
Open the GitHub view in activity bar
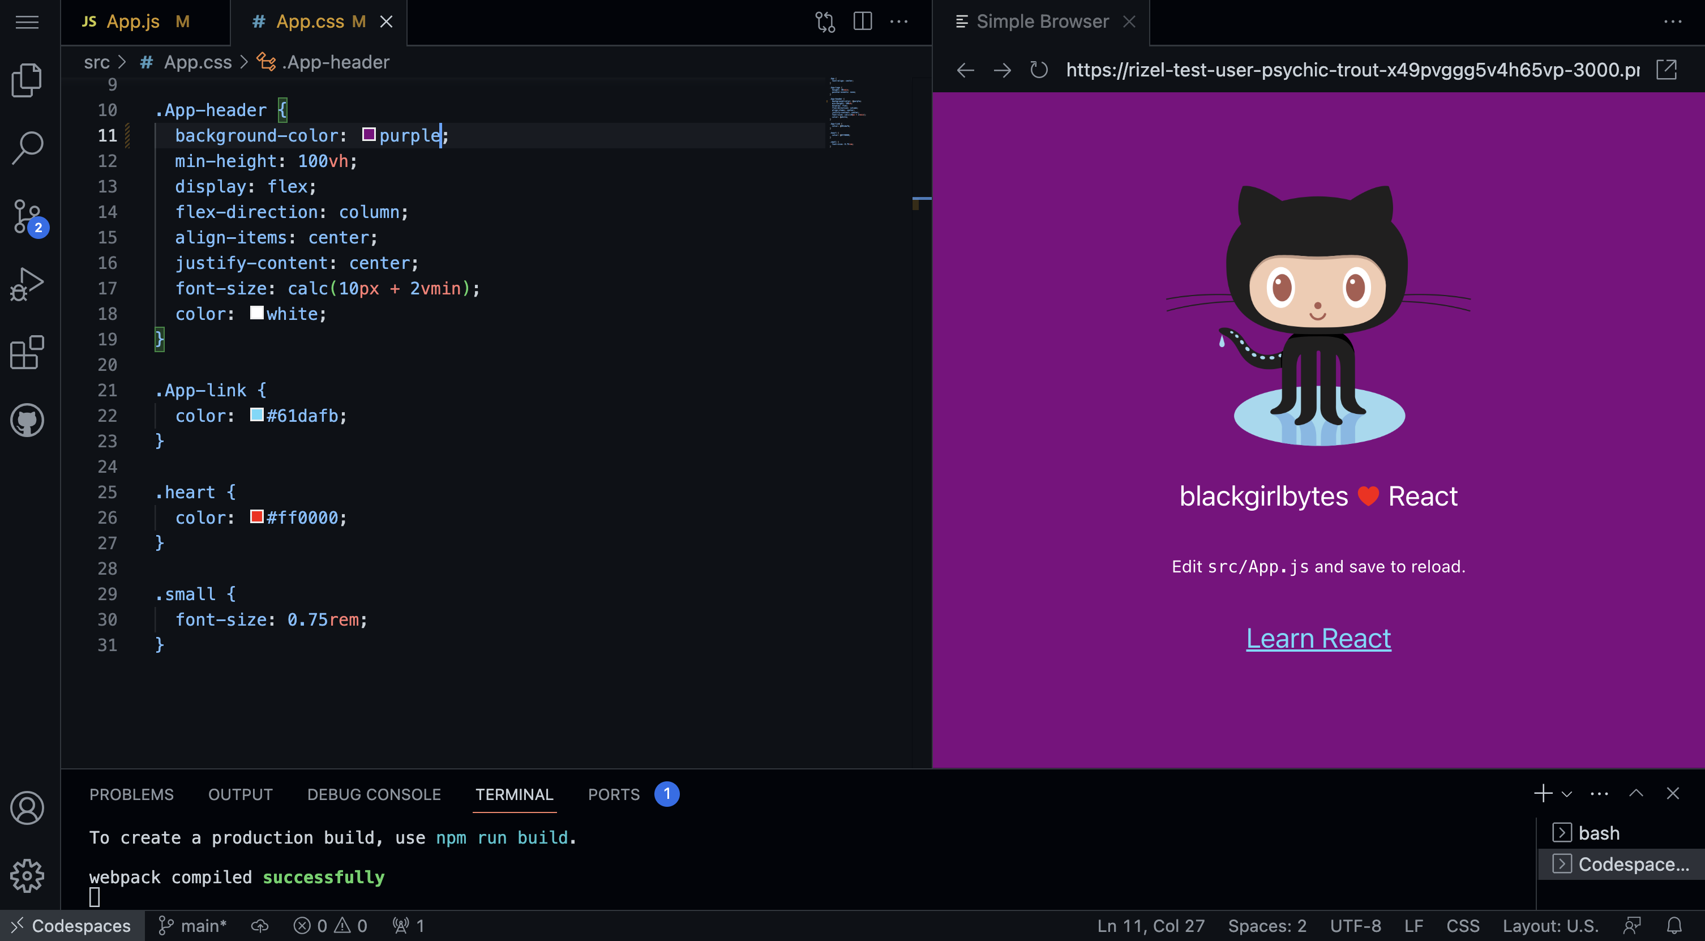[27, 421]
